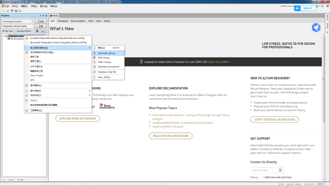Click the 工程 button in Projects panel

[40, 26]
